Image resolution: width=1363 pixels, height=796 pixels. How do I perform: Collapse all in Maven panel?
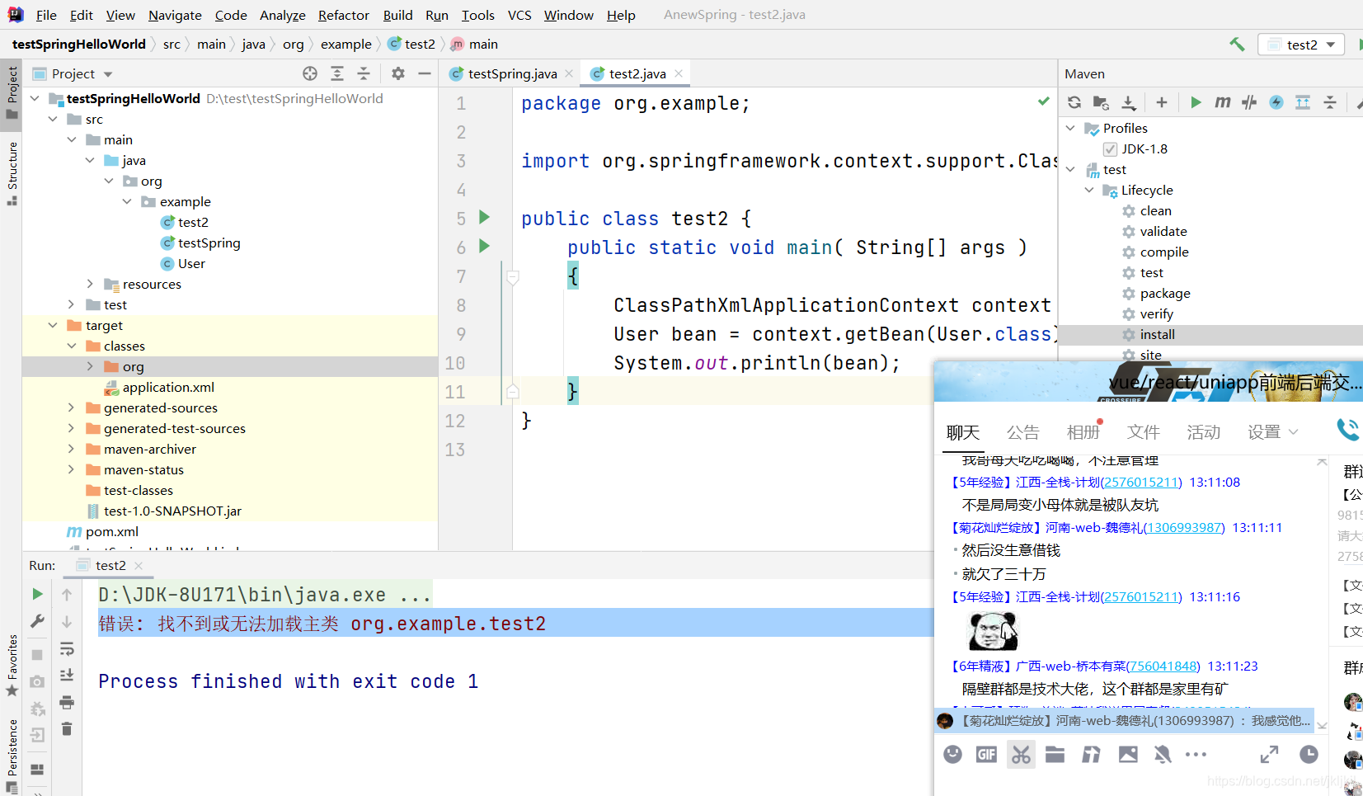1330,102
